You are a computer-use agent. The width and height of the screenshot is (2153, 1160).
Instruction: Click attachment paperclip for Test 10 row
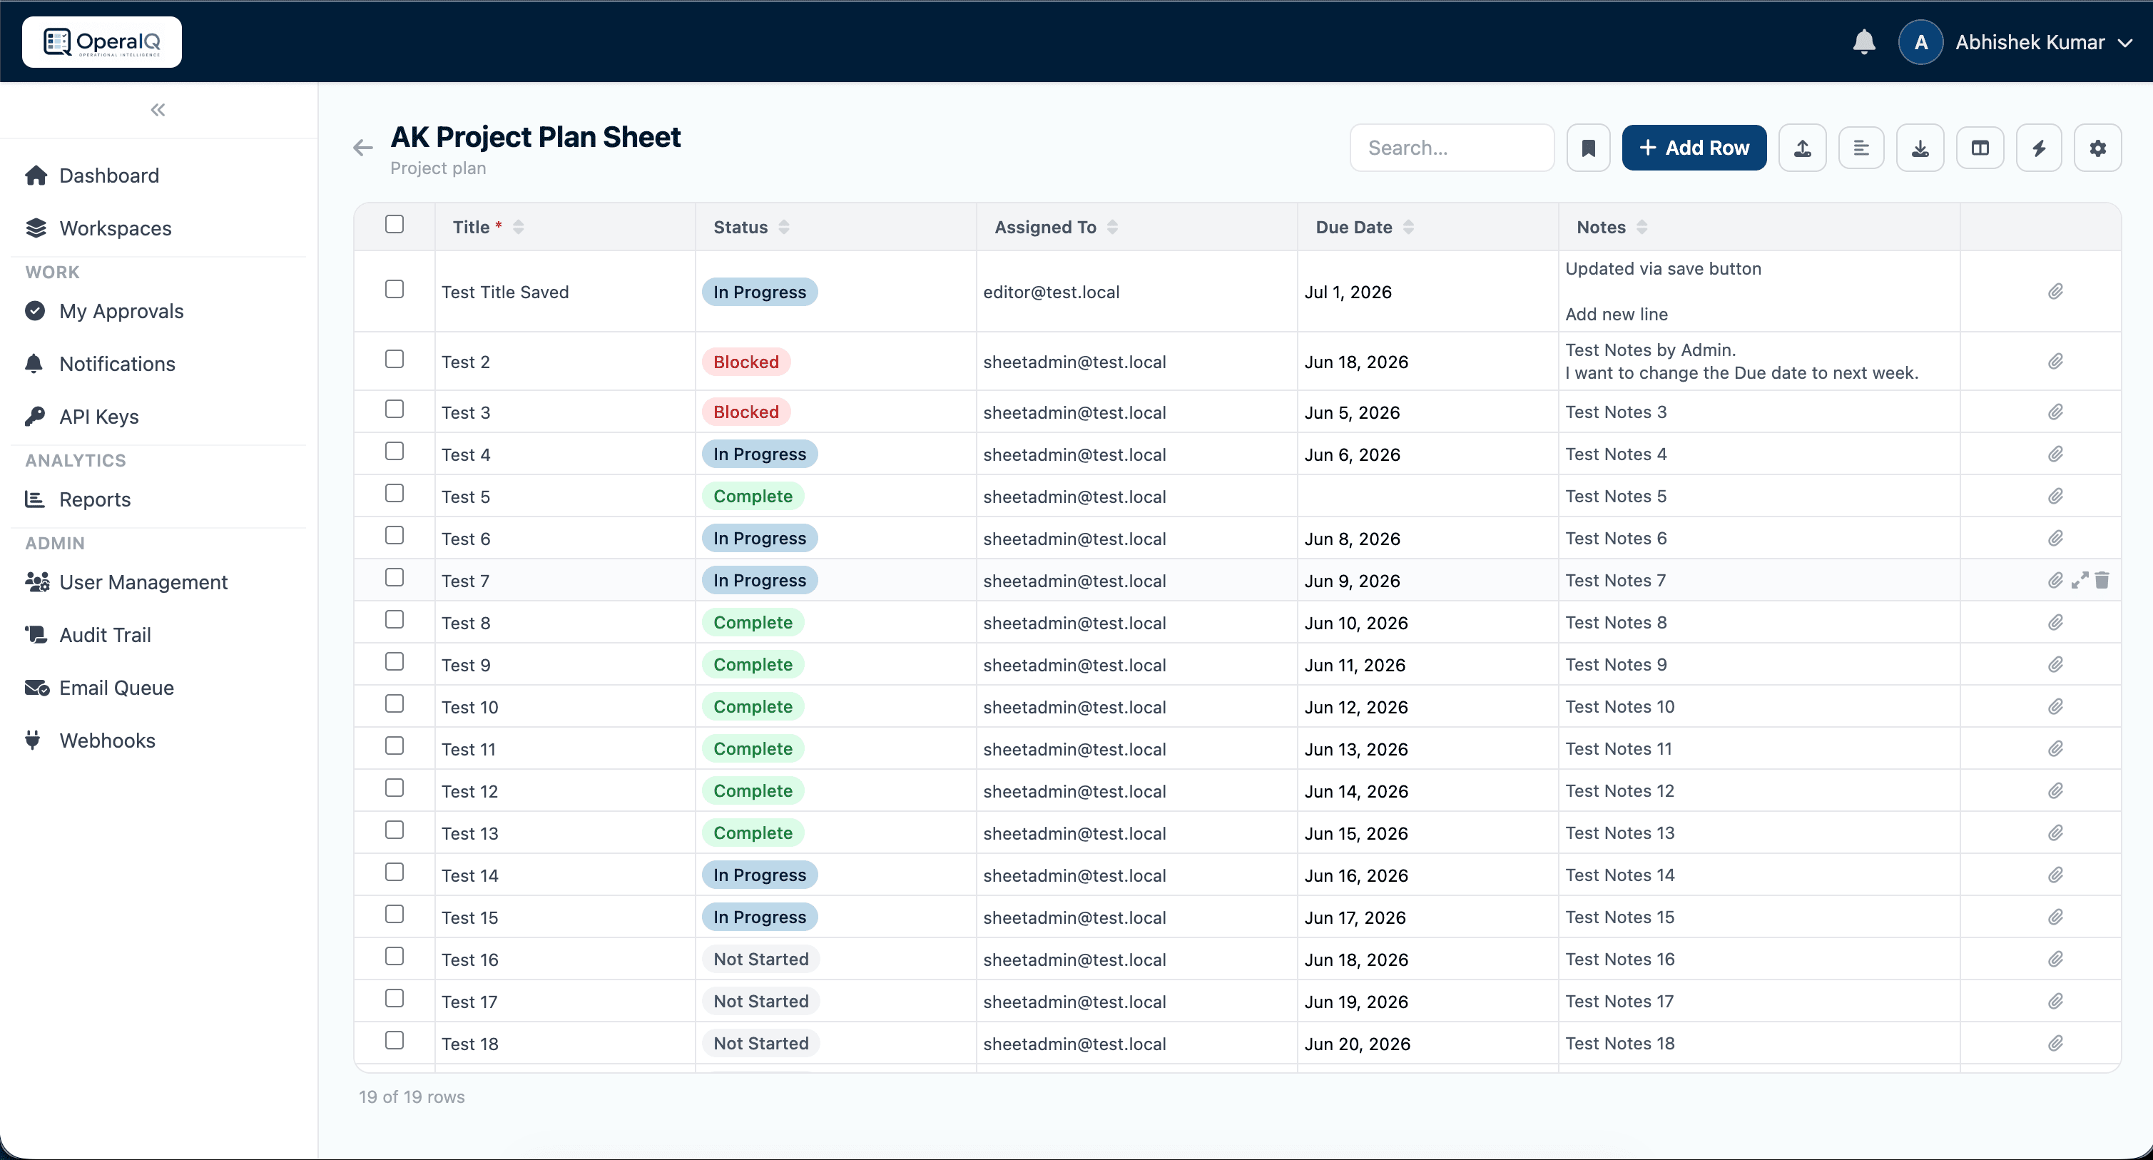pos(2055,706)
